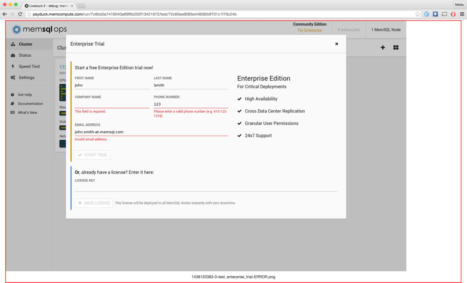Open the Chrome hamburger menu
This screenshot has height=283, width=467.
tap(462, 14)
